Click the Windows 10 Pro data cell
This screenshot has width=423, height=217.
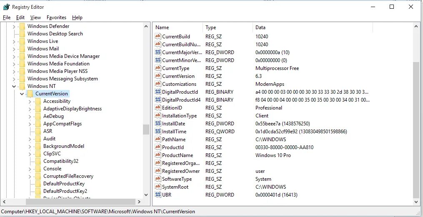pos(273,155)
